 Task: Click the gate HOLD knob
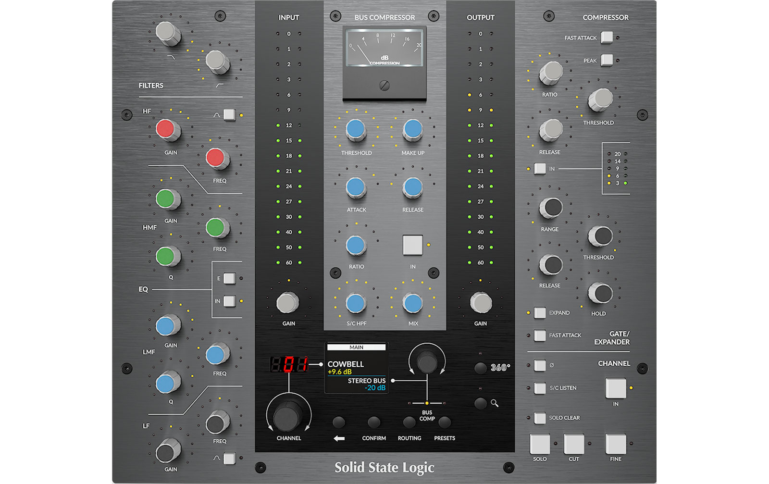pyautogui.click(x=600, y=293)
